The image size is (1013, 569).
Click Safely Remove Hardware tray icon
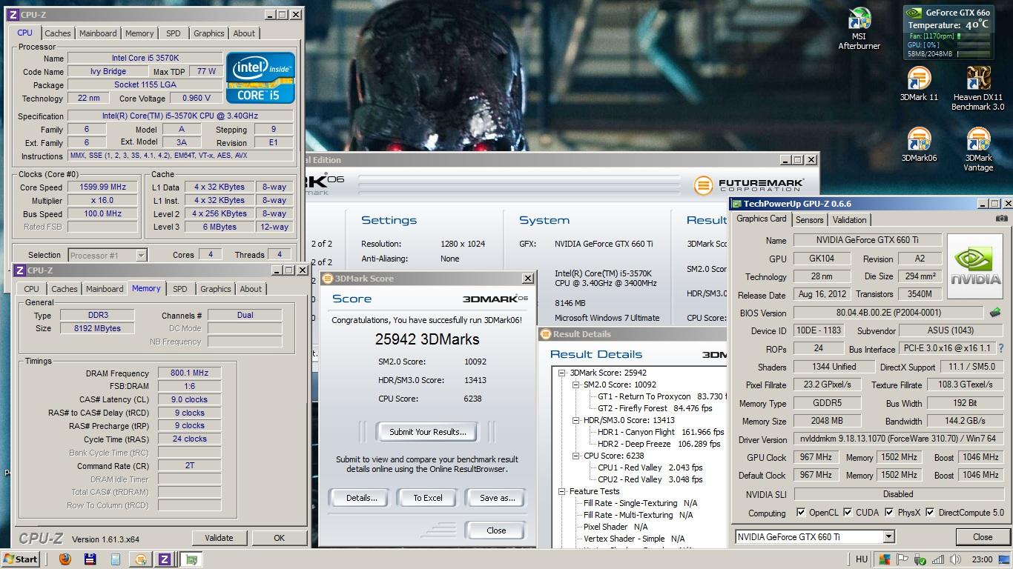tap(920, 559)
